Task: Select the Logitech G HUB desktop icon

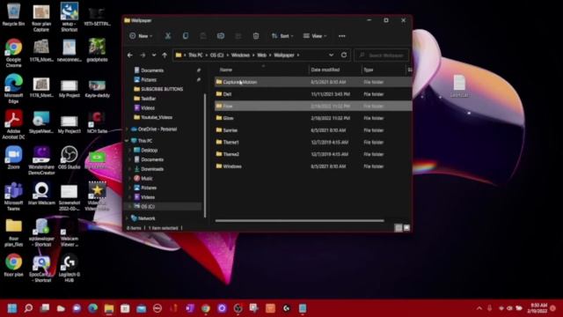Action: (69, 268)
